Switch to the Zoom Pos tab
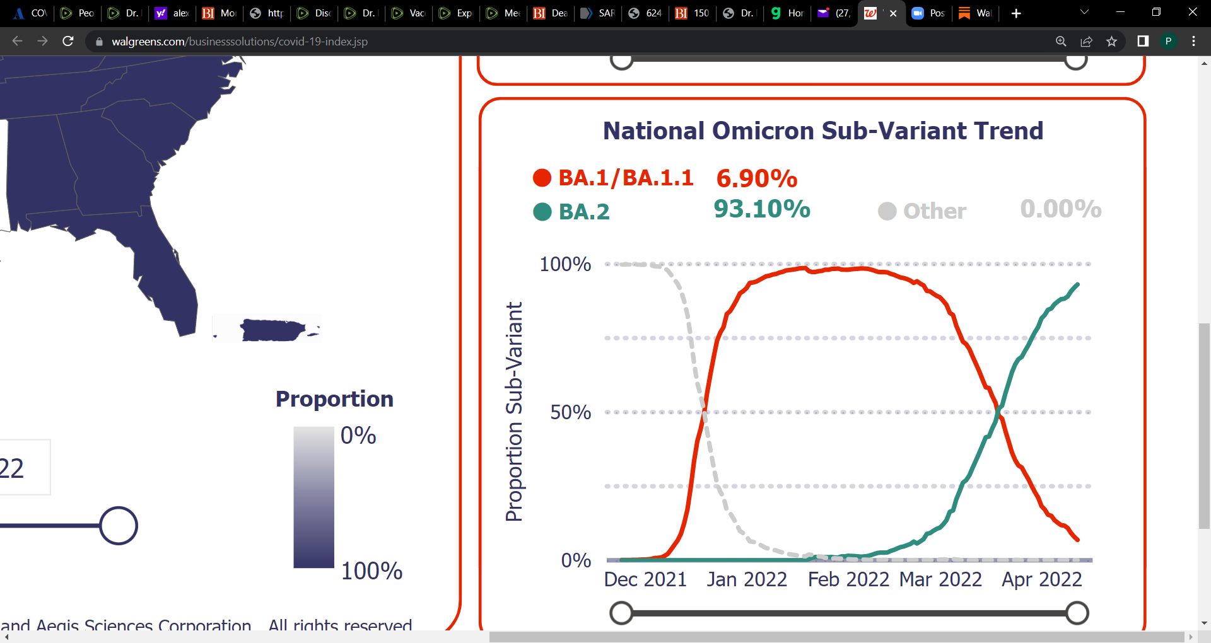 (x=928, y=13)
